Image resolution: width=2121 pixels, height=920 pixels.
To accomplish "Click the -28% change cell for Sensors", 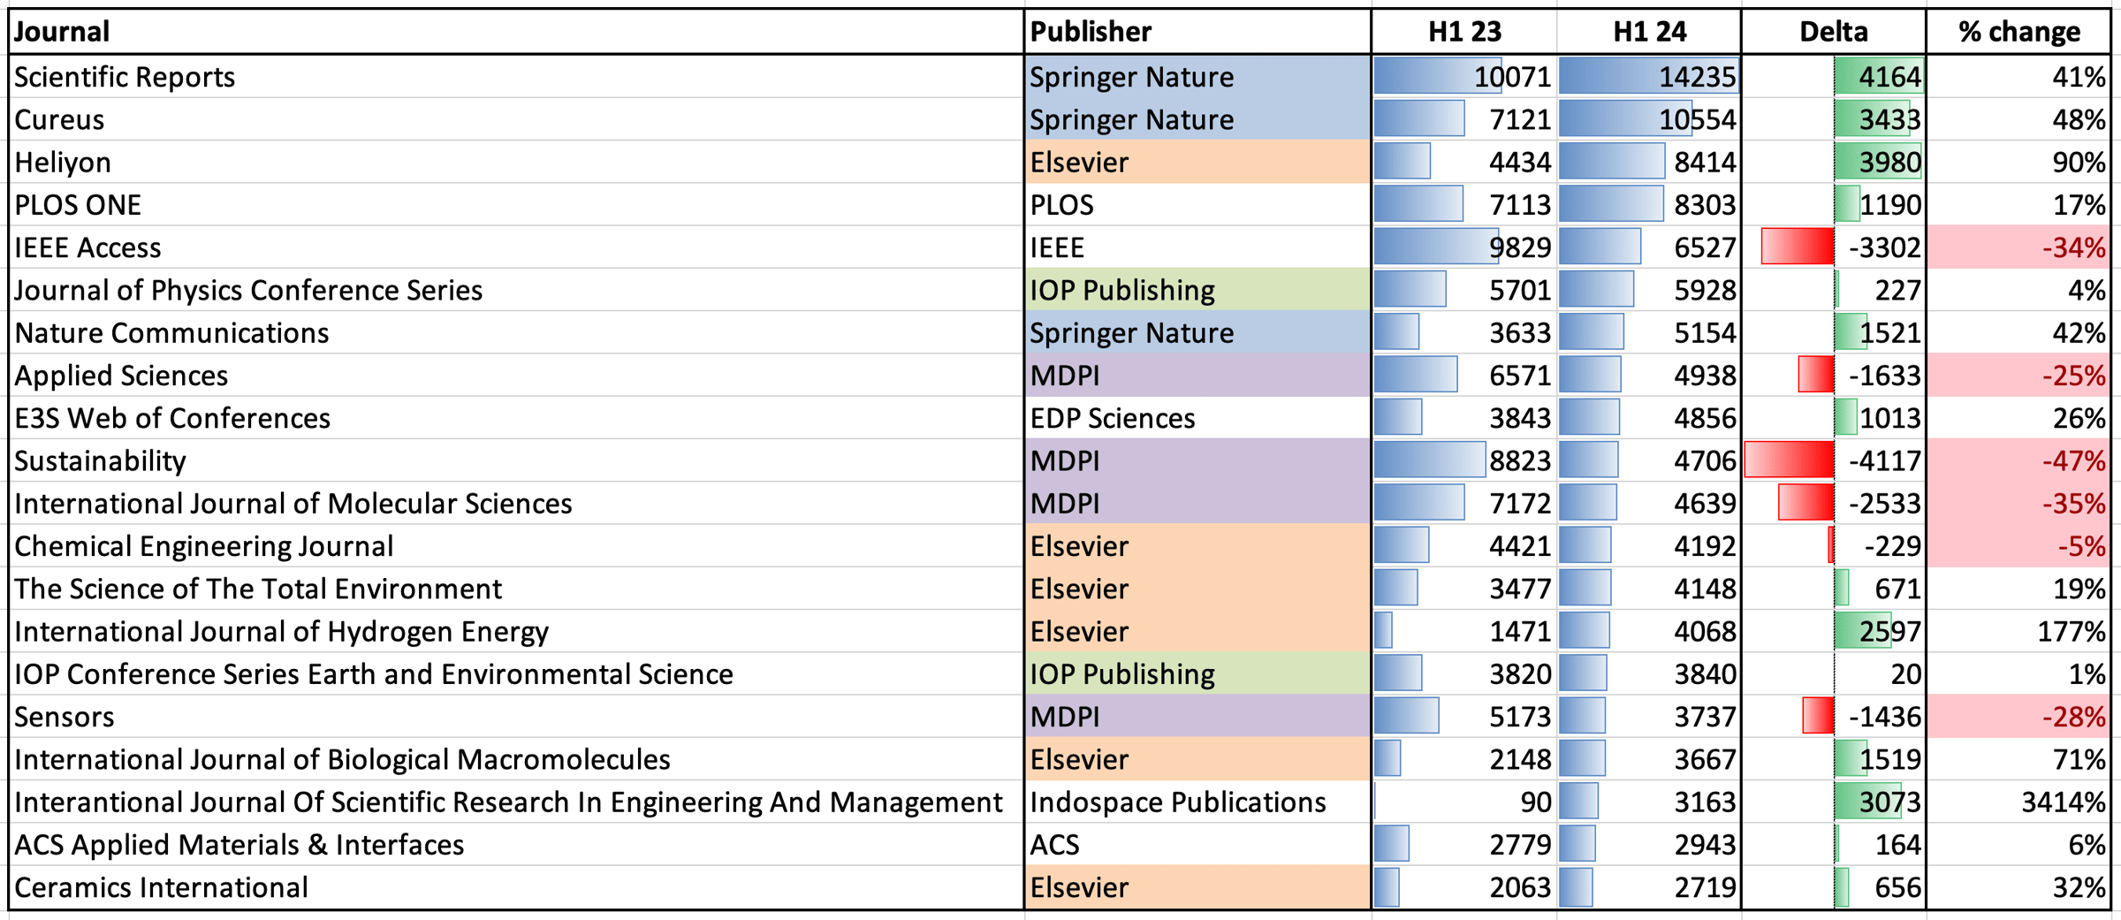I will click(2018, 717).
